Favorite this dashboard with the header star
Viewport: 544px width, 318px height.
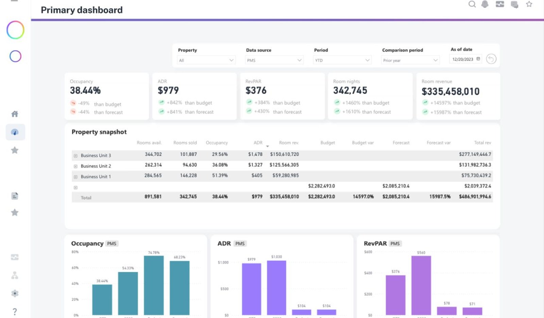[x=529, y=4]
